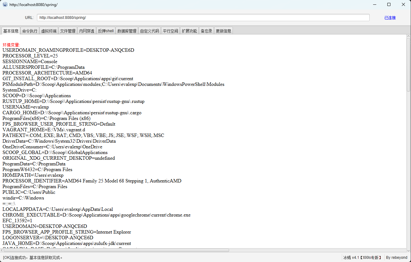Click the 已连接 connection status link
The height and width of the screenshot is (262, 411).
point(390,18)
